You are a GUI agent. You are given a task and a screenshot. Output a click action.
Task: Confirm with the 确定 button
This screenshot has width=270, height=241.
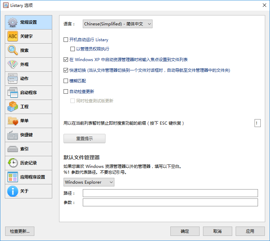pyautogui.click(x=185, y=231)
